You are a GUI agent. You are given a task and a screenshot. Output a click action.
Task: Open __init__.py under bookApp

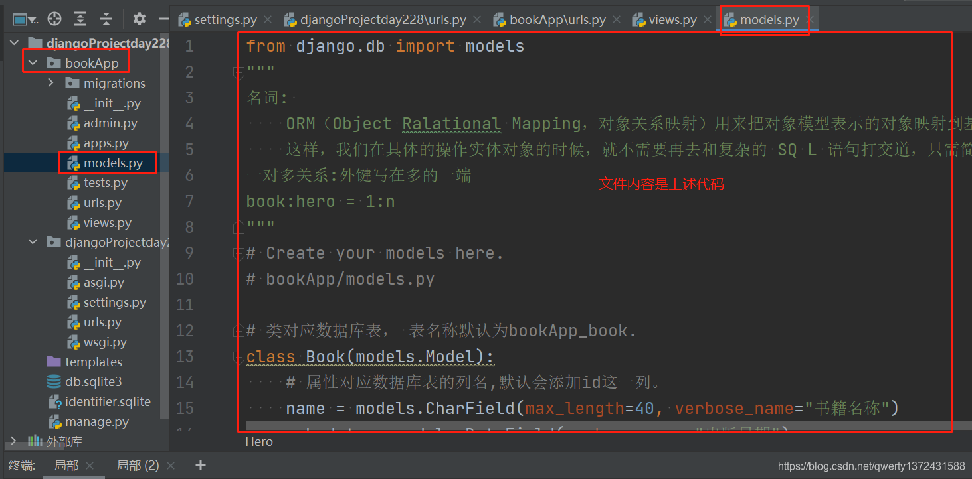point(112,103)
